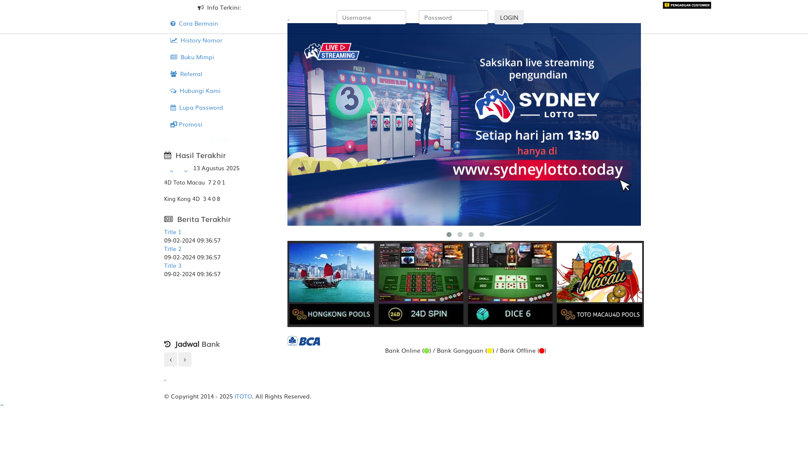Open 24D Spin game tile
Viewport: 808px width, 454px height.
pyautogui.click(x=421, y=284)
